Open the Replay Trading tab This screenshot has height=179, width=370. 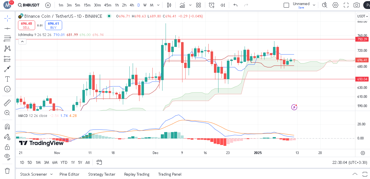[137, 174]
